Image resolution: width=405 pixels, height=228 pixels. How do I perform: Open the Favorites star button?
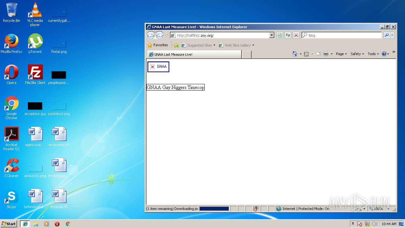pos(158,45)
